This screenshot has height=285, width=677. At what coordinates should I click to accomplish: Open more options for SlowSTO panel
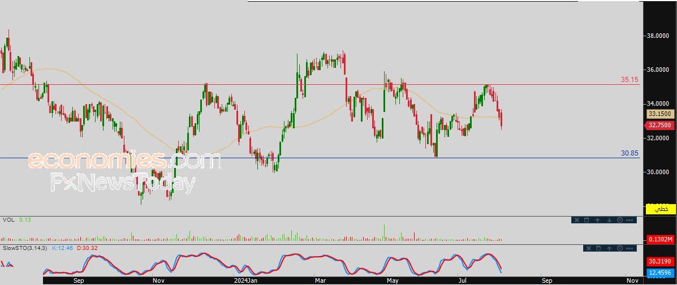click(629, 248)
